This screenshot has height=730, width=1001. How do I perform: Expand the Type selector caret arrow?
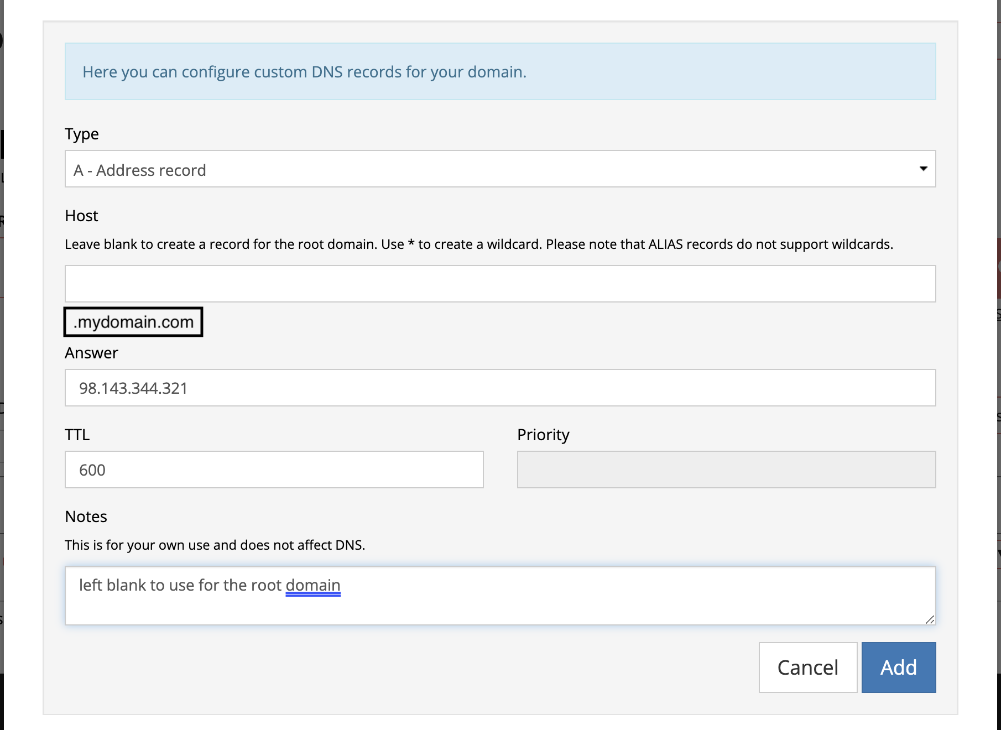[924, 169]
